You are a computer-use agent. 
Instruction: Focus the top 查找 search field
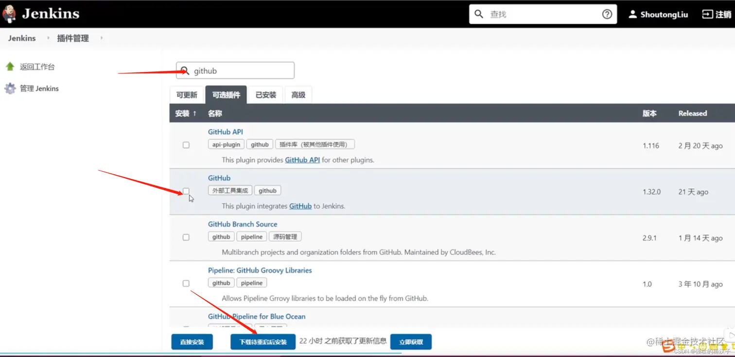click(x=543, y=14)
